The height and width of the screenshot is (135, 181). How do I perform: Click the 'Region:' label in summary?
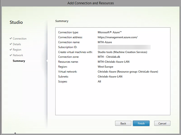pos(63,67)
